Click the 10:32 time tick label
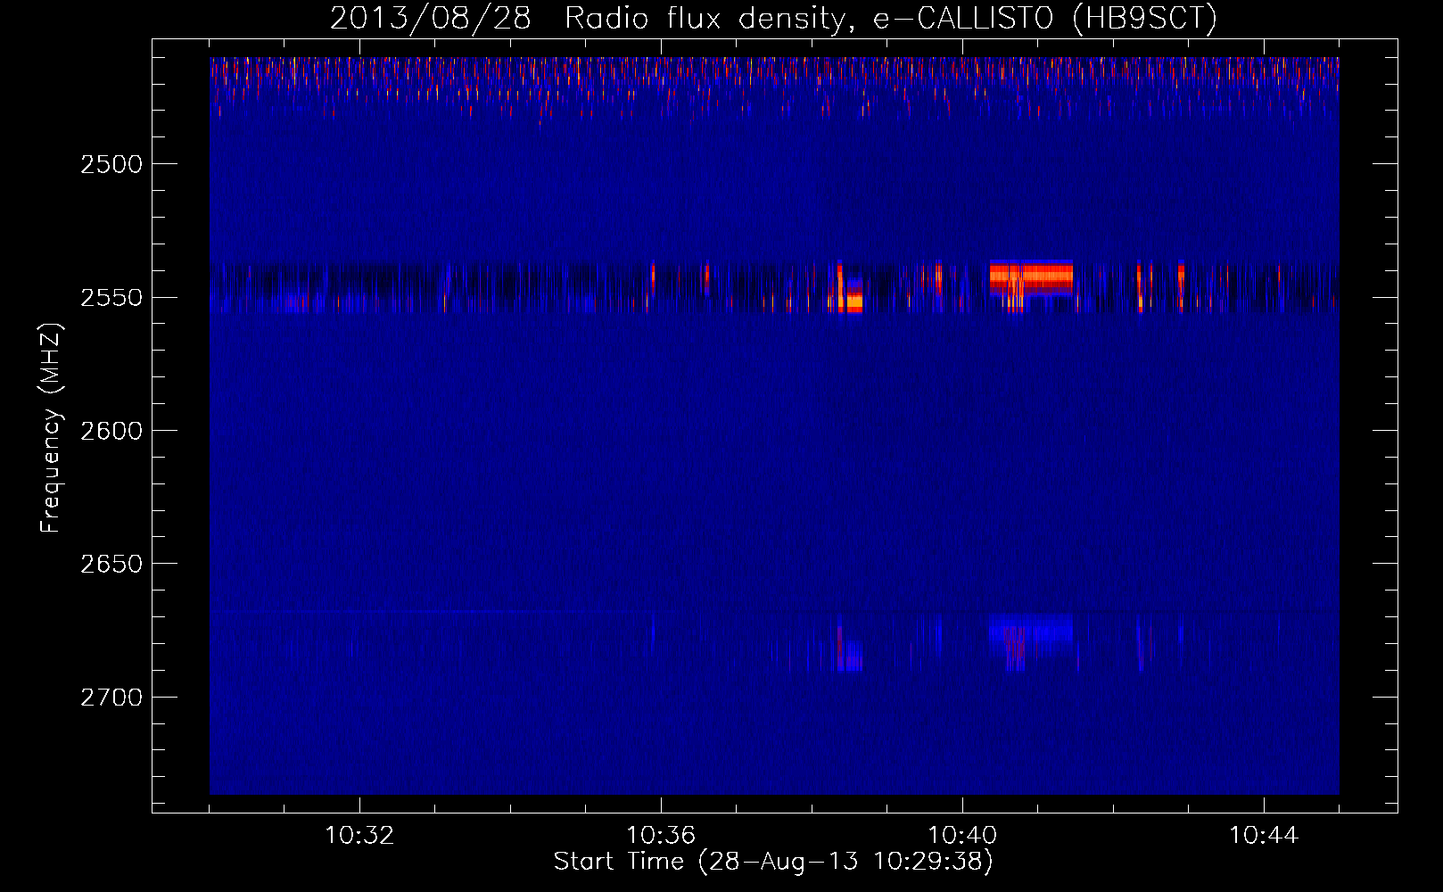 coord(359,836)
